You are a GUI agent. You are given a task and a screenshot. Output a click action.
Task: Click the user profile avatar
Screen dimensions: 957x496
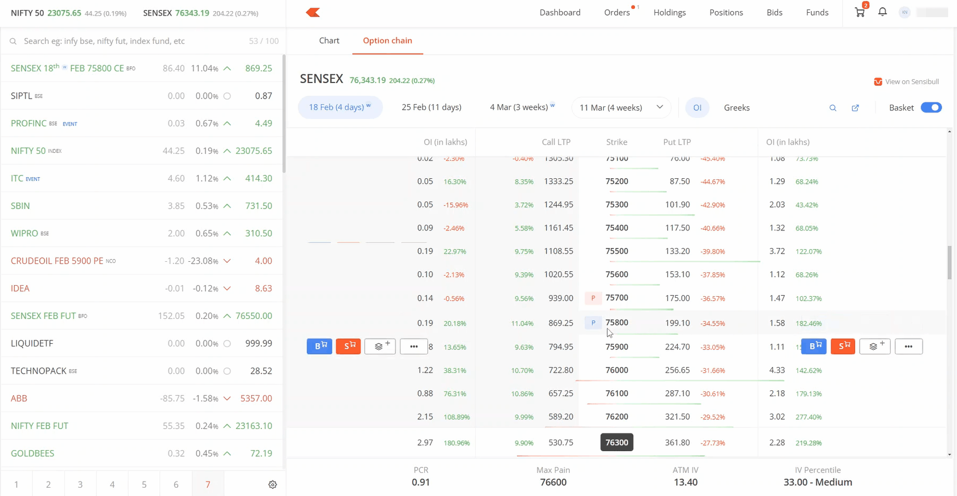click(904, 12)
